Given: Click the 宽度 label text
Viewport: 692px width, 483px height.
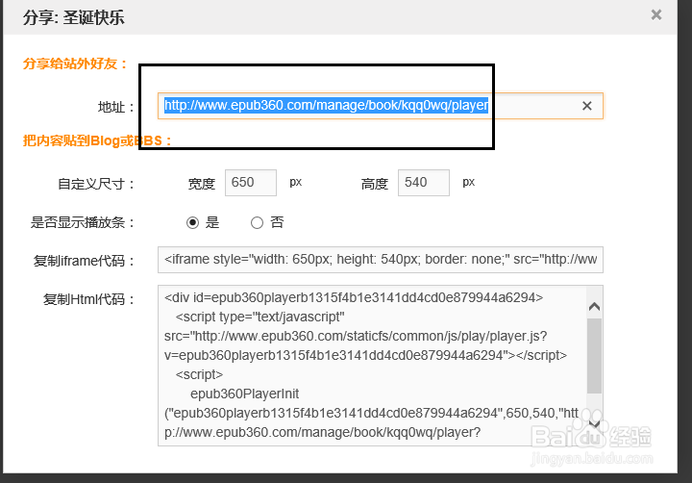Looking at the screenshot, I should (202, 184).
